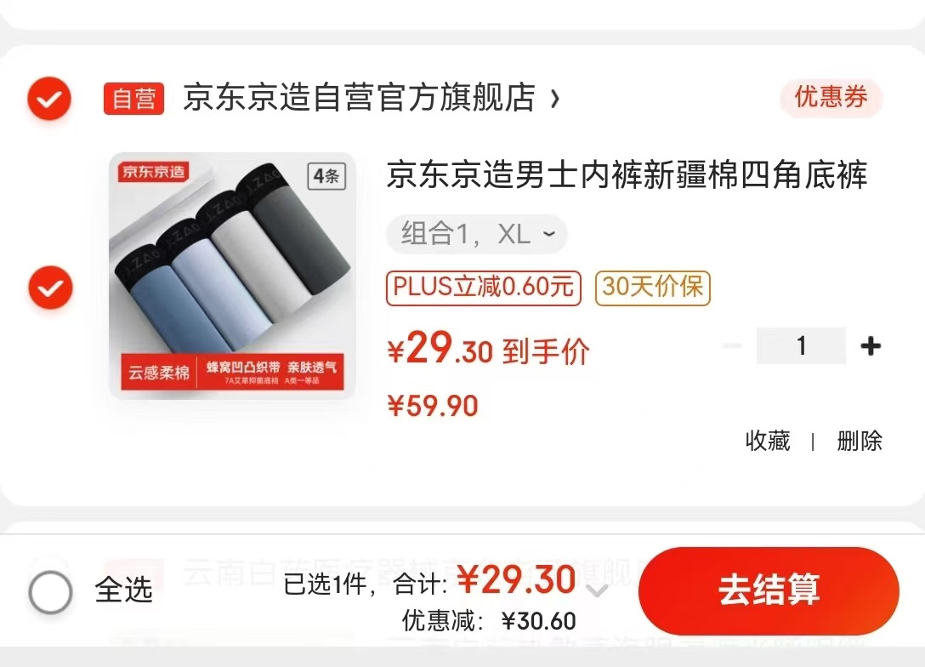925x667 pixels.
Task: Open the 组合1, XL variant dropdown
Action: [x=477, y=234]
